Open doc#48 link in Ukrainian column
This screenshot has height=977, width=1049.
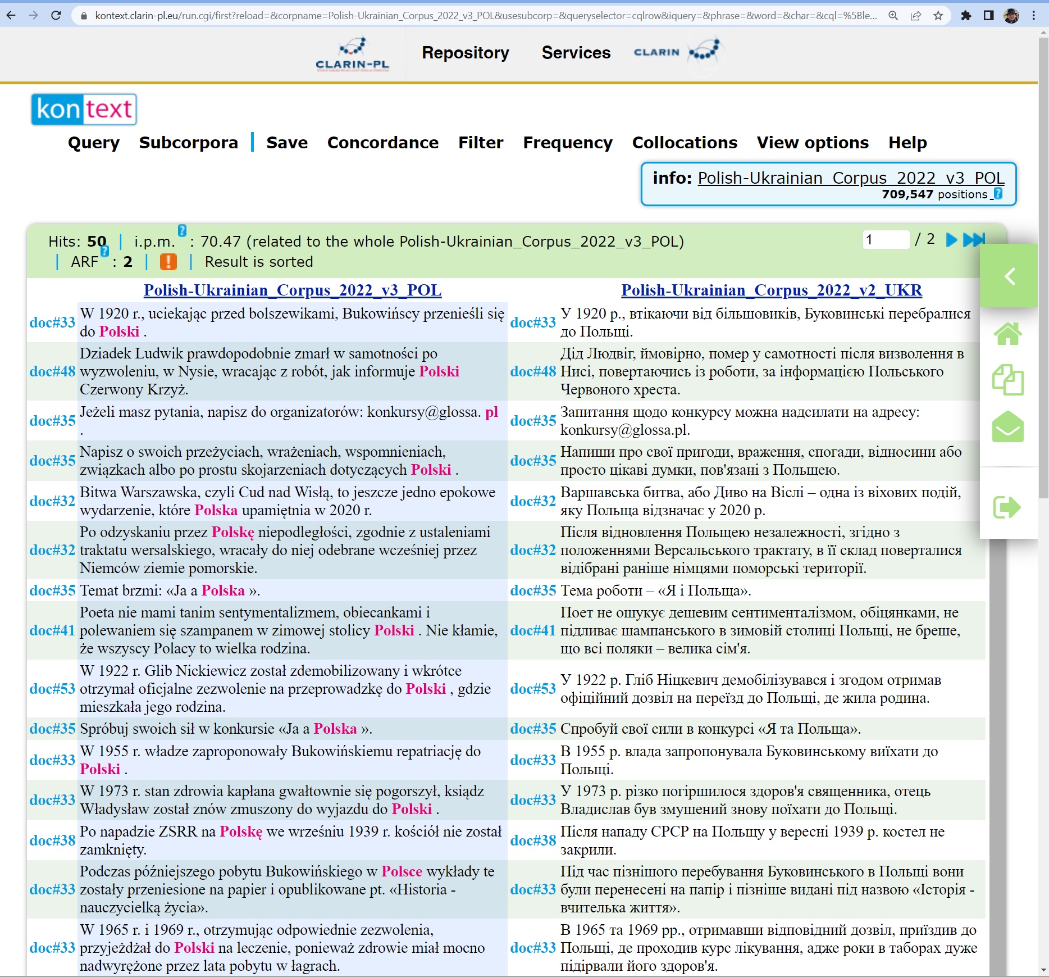coord(533,371)
